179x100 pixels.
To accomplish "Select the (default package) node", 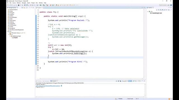I will click(x=17, y=36).
